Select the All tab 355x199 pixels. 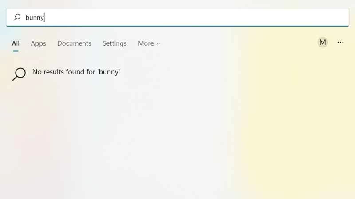(16, 43)
